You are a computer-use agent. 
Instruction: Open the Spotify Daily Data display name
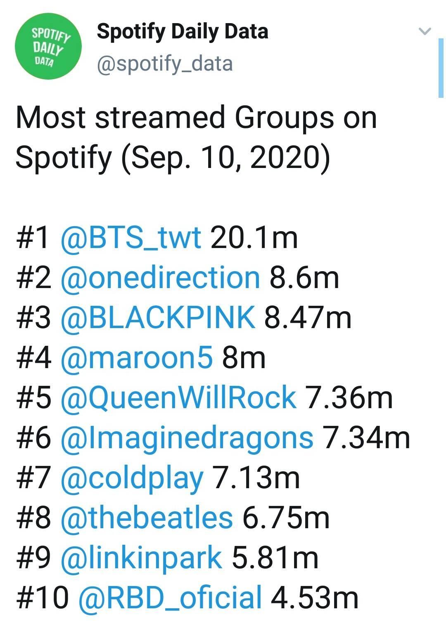click(x=182, y=31)
